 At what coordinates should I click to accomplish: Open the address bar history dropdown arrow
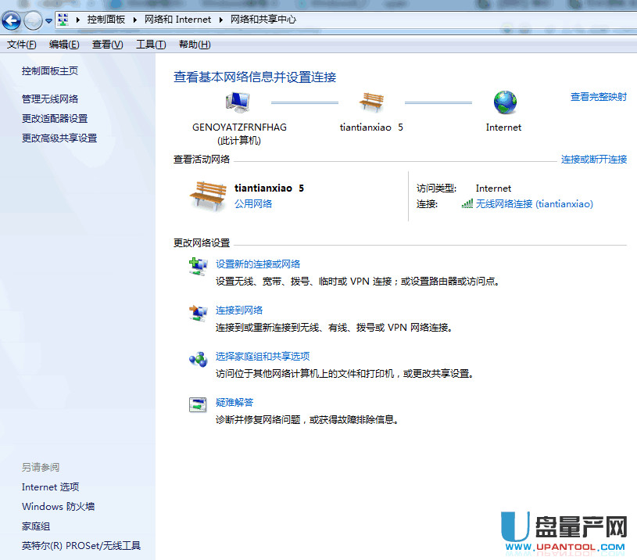coord(48,20)
